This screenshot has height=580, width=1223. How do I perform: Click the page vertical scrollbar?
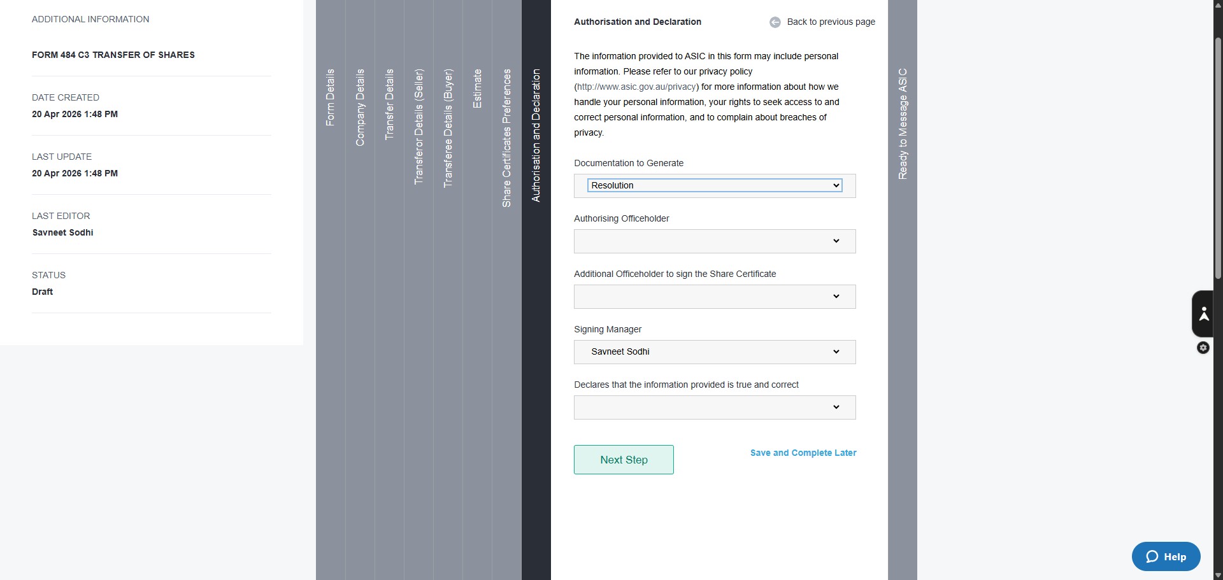(x=1218, y=158)
